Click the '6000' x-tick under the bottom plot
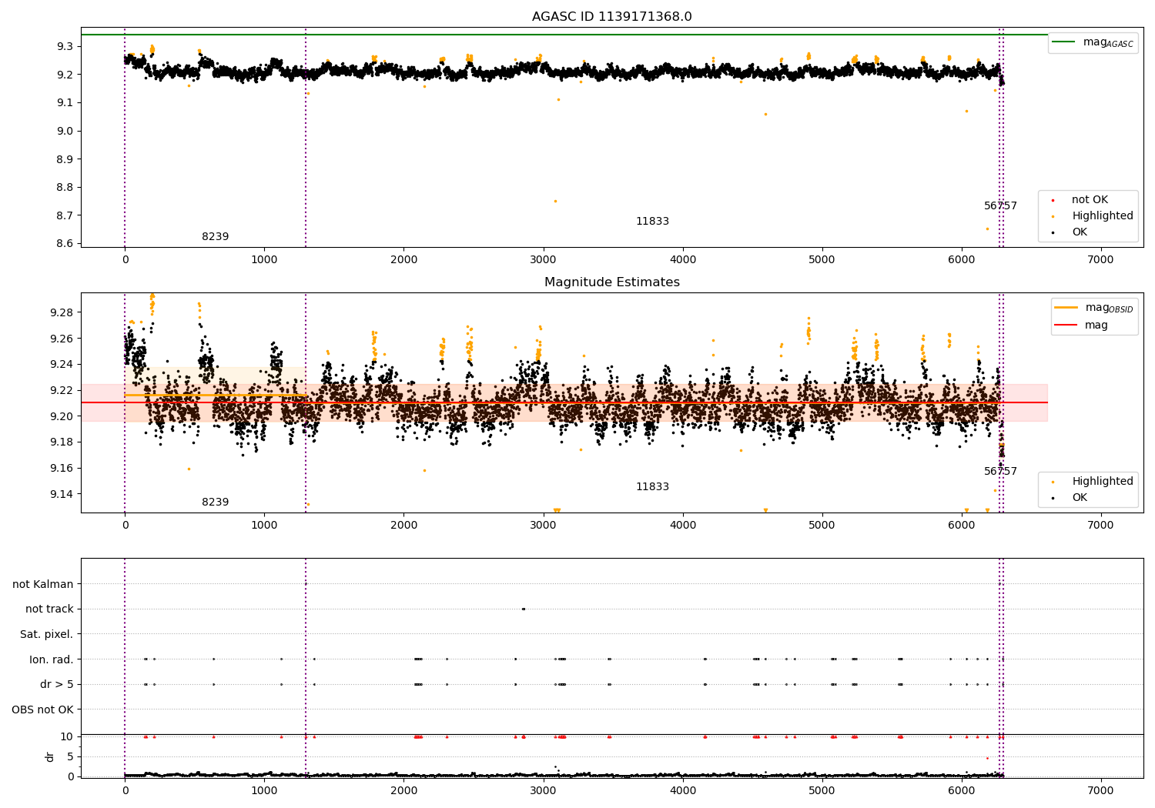The height and width of the screenshot is (808, 1155). [x=961, y=790]
